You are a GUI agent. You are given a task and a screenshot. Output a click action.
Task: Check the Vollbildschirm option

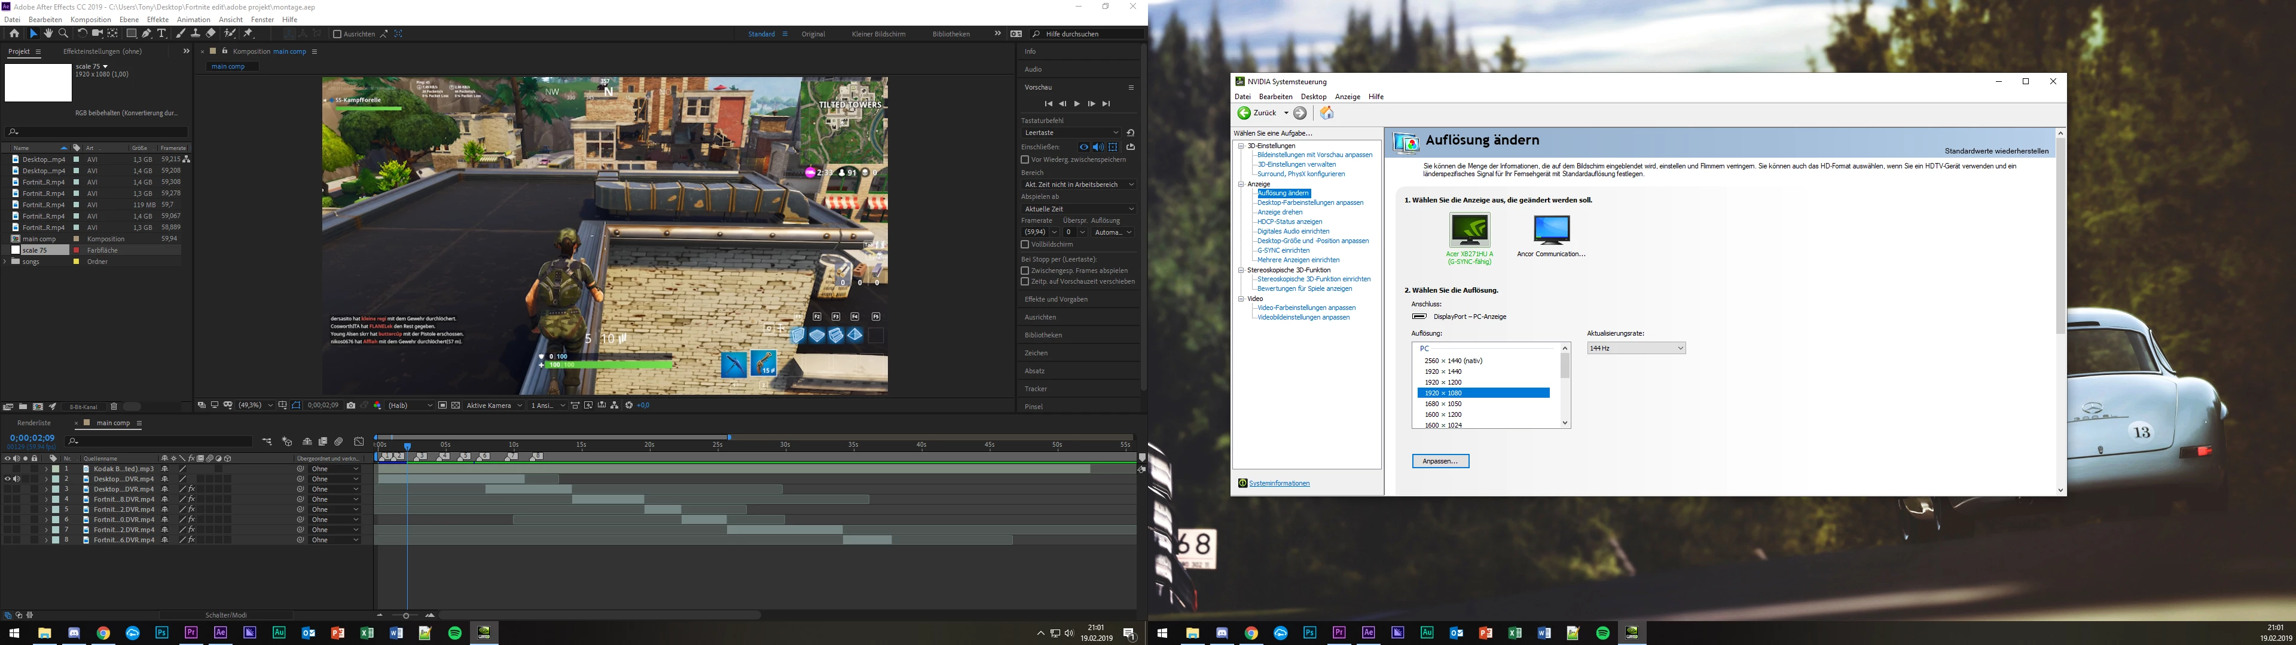1025,244
